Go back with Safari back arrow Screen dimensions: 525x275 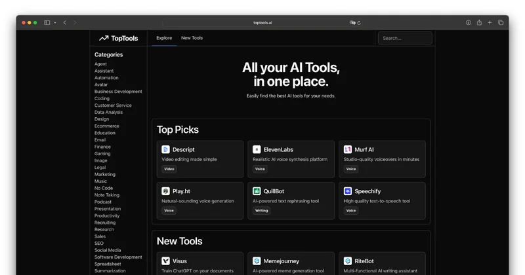[64, 23]
